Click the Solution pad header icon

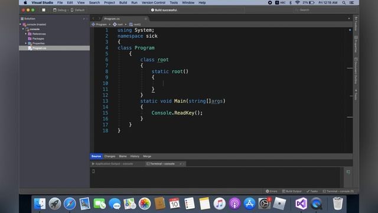coord(22,18)
